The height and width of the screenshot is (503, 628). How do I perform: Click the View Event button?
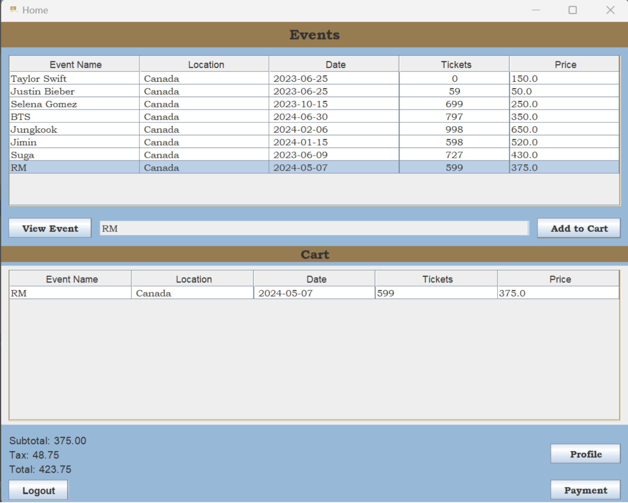coord(50,228)
